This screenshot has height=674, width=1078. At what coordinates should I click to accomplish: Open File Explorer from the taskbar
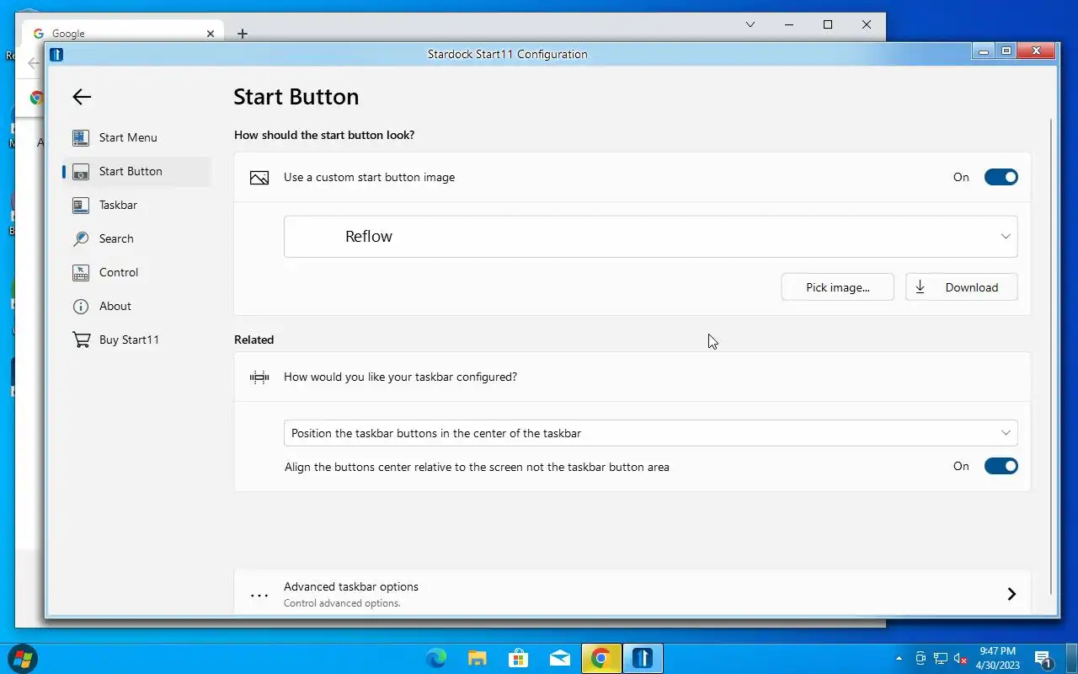coord(478,658)
